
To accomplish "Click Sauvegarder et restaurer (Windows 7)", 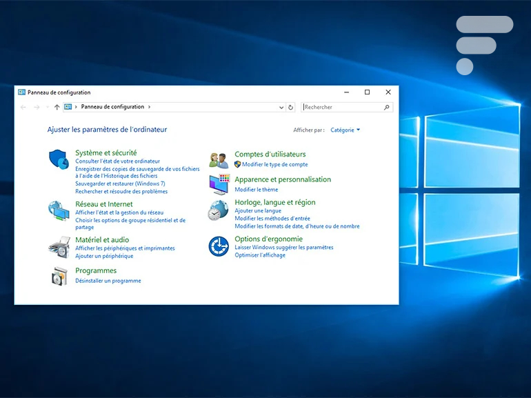I will tap(120, 184).
